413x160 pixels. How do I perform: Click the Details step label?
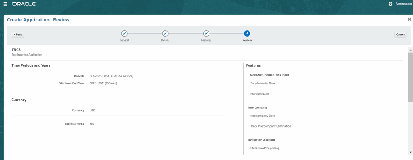(165, 40)
